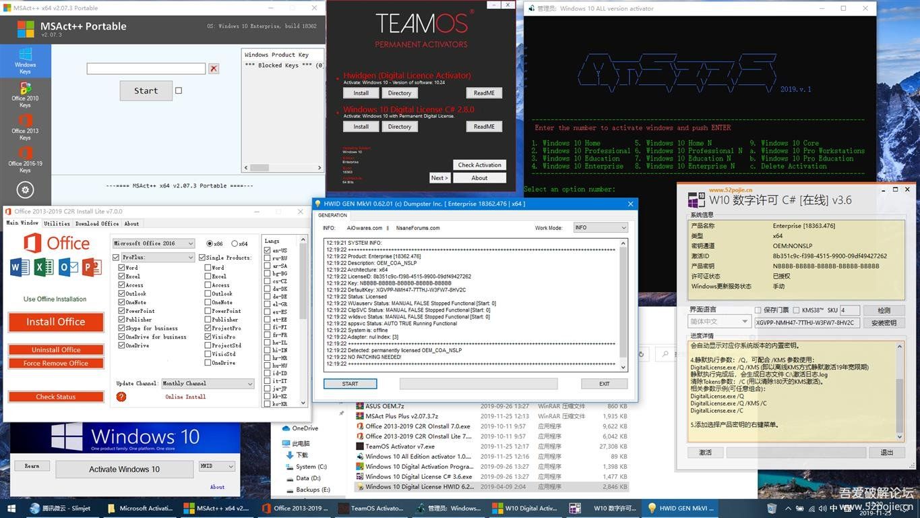This screenshot has height=518, width=920.
Task: Click the red question mark help icon
Action: [x=121, y=397]
